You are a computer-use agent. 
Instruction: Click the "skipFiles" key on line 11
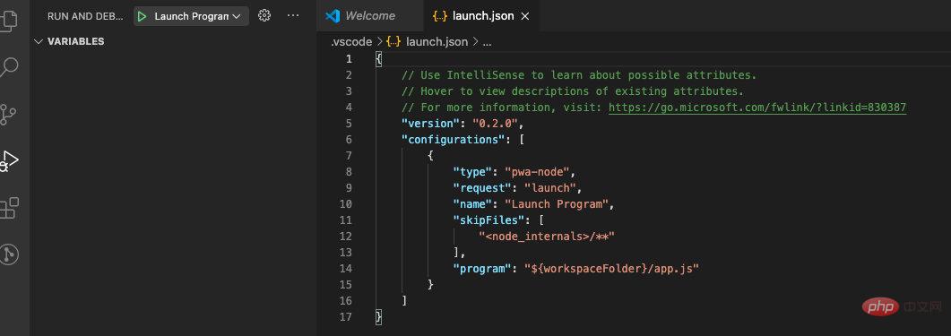click(488, 220)
